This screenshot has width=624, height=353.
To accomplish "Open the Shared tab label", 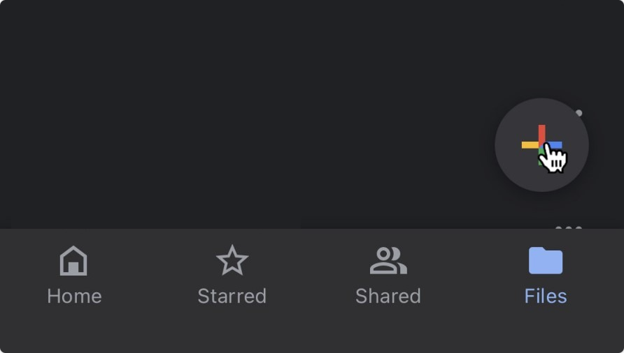I will (388, 296).
